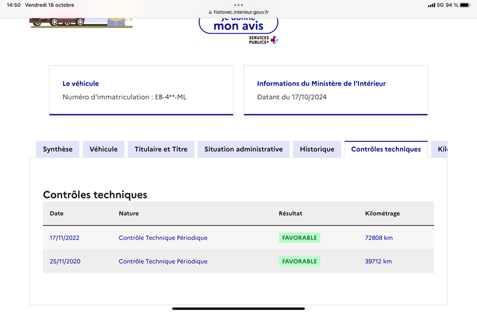
Task: Click the Services Publics+ logo
Action: click(x=264, y=40)
